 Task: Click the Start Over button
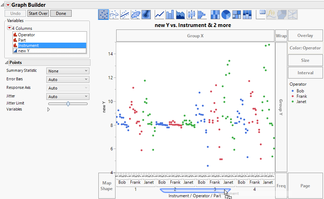pyautogui.click(x=38, y=14)
